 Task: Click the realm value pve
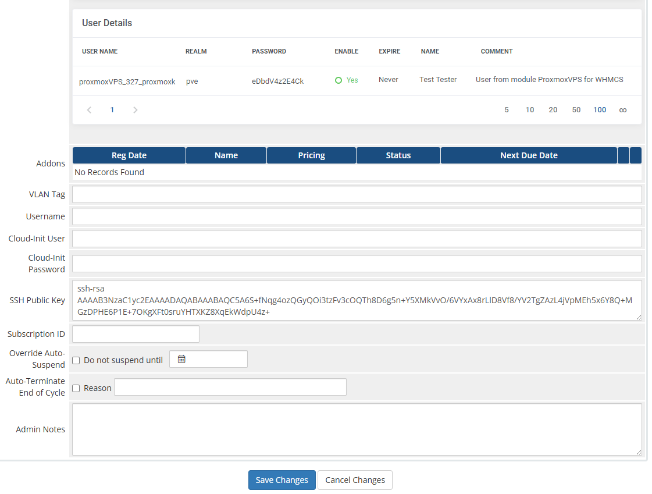coord(192,81)
